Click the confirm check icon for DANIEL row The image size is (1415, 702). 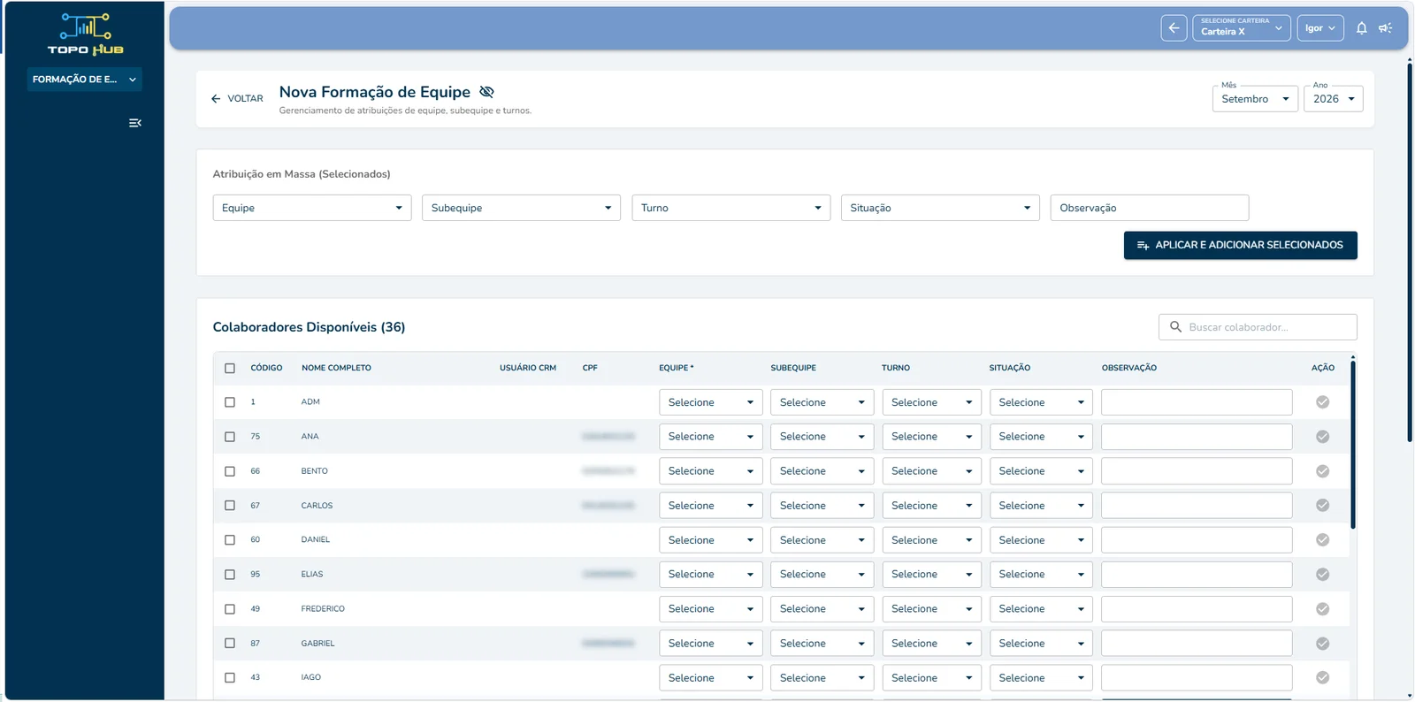click(1322, 540)
